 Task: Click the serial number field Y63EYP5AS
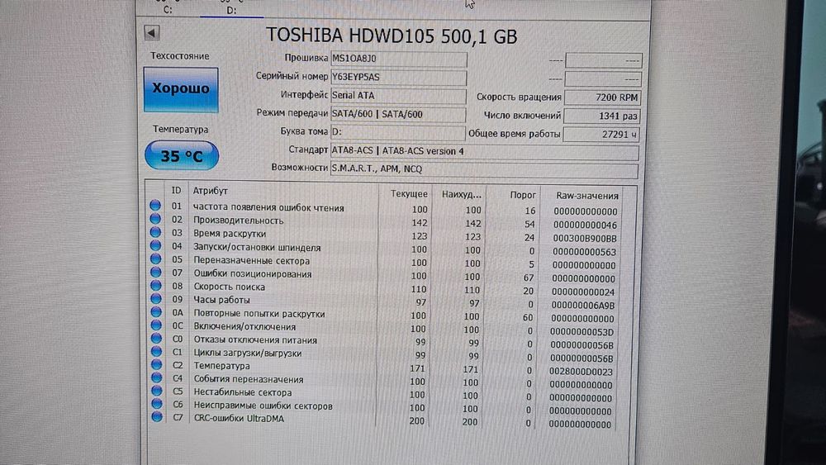[x=398, y=78]
